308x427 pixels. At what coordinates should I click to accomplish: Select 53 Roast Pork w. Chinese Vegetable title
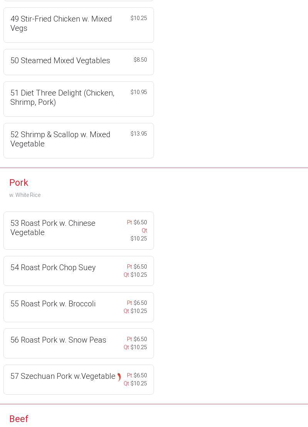tap(53, 228)
